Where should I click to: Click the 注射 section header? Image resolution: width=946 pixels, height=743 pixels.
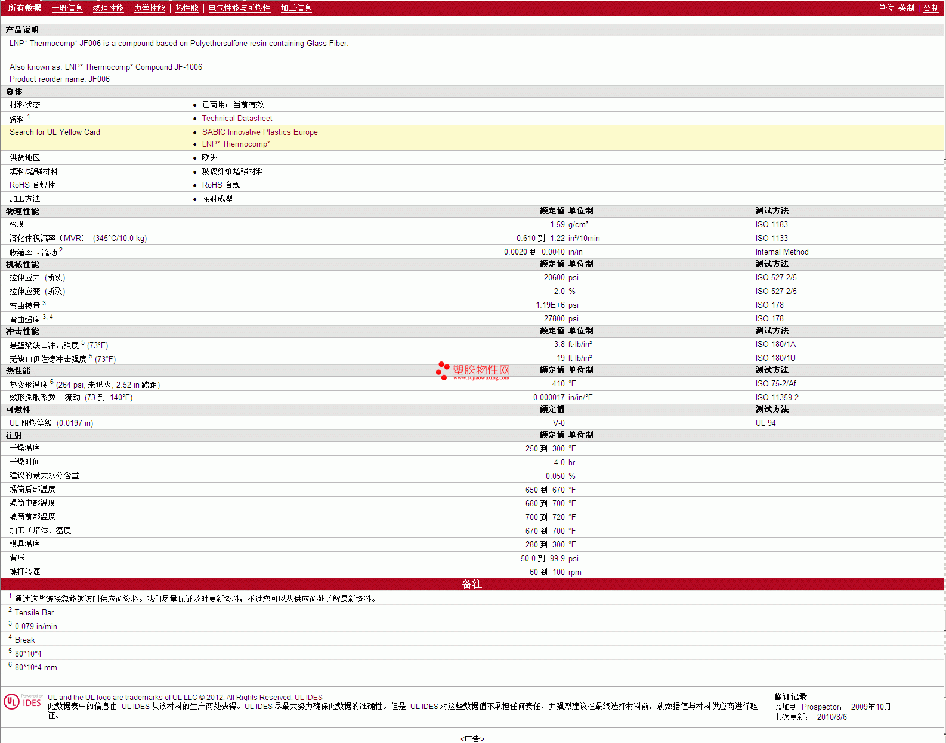click(x=14, y=436)
